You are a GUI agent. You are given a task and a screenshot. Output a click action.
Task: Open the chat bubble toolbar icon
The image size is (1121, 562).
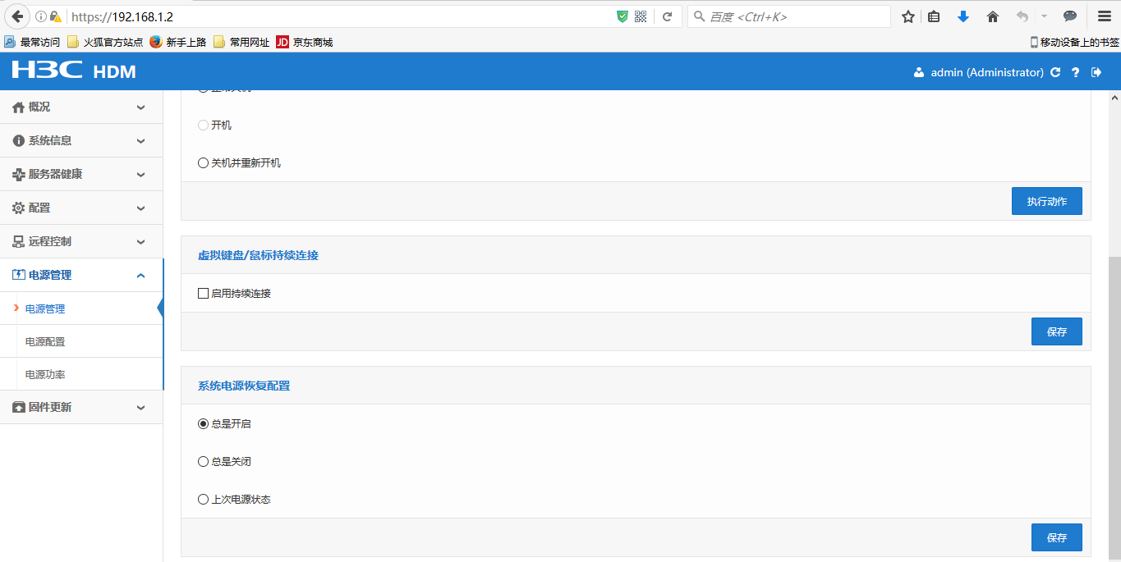pyautogui.click(x=1070, y=16)
